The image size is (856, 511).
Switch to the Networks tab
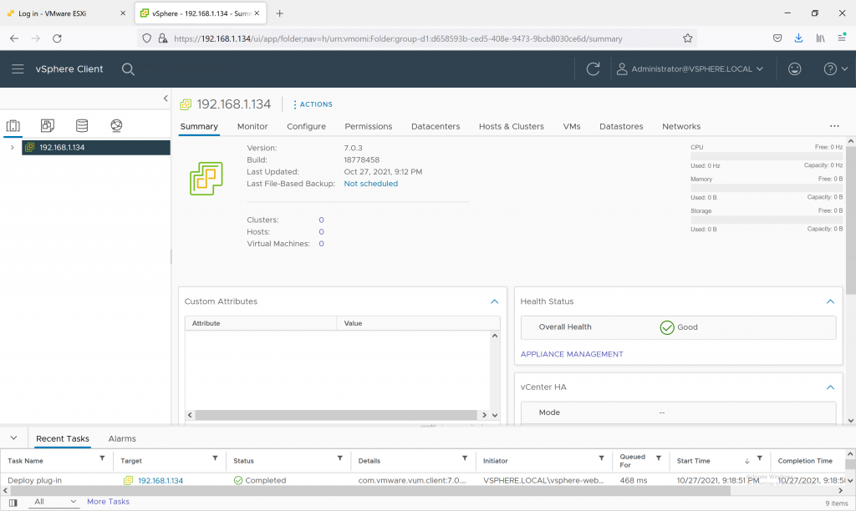681,127
